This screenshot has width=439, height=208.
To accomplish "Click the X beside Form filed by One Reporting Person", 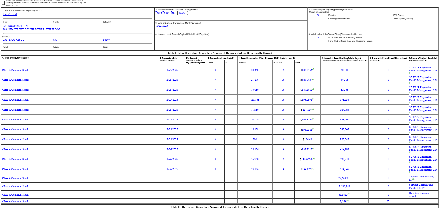I will [318, 38].
